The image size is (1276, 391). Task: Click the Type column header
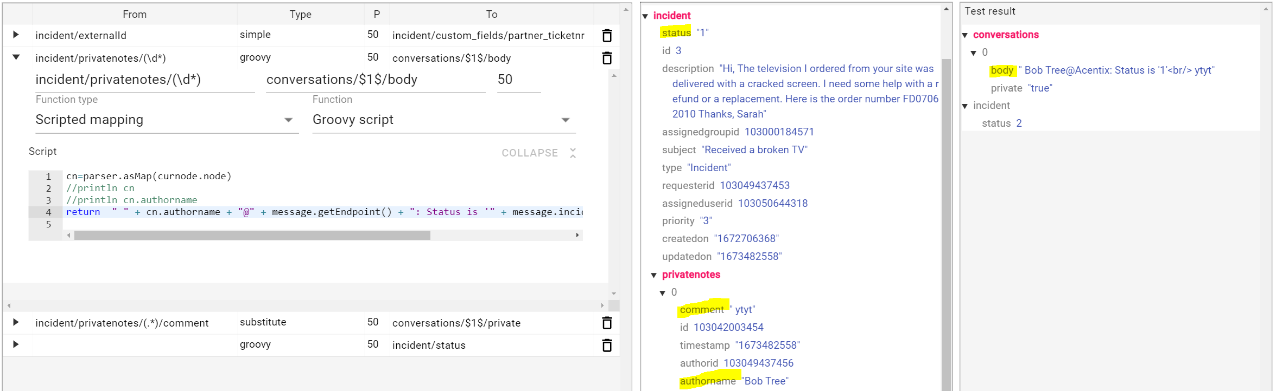300,15
